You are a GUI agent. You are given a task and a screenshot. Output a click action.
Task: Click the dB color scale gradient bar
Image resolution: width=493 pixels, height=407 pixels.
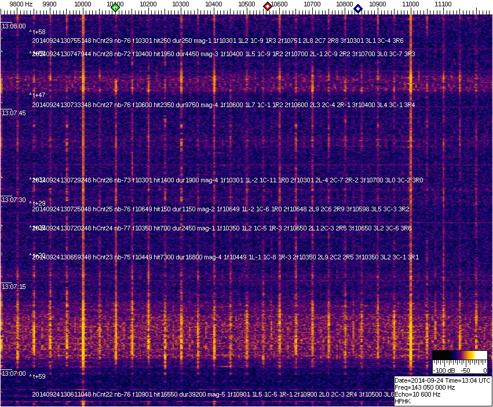pos(460,355)
